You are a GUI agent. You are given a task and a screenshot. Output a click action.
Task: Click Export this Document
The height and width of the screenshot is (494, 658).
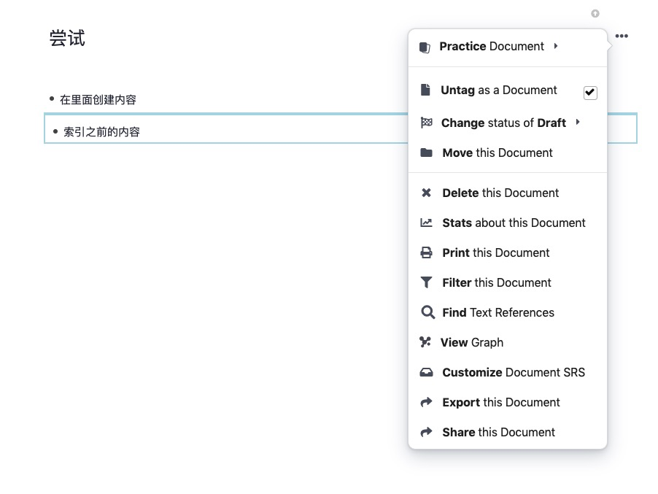pyautogui.click(x=500, y=402)
